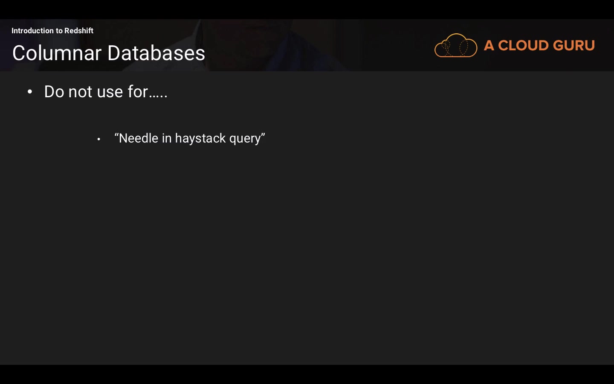Click the "A CLOUD GURU" brand text
614x384 pixels.
tap(539, 45)
